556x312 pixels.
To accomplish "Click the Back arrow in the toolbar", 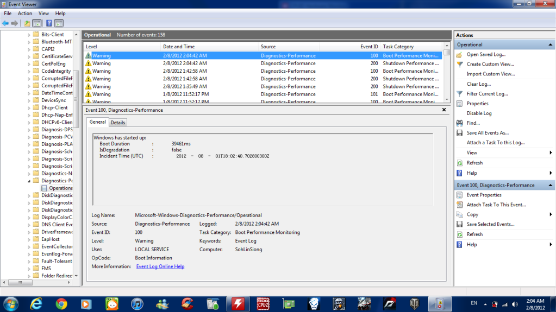I will 5,23.
